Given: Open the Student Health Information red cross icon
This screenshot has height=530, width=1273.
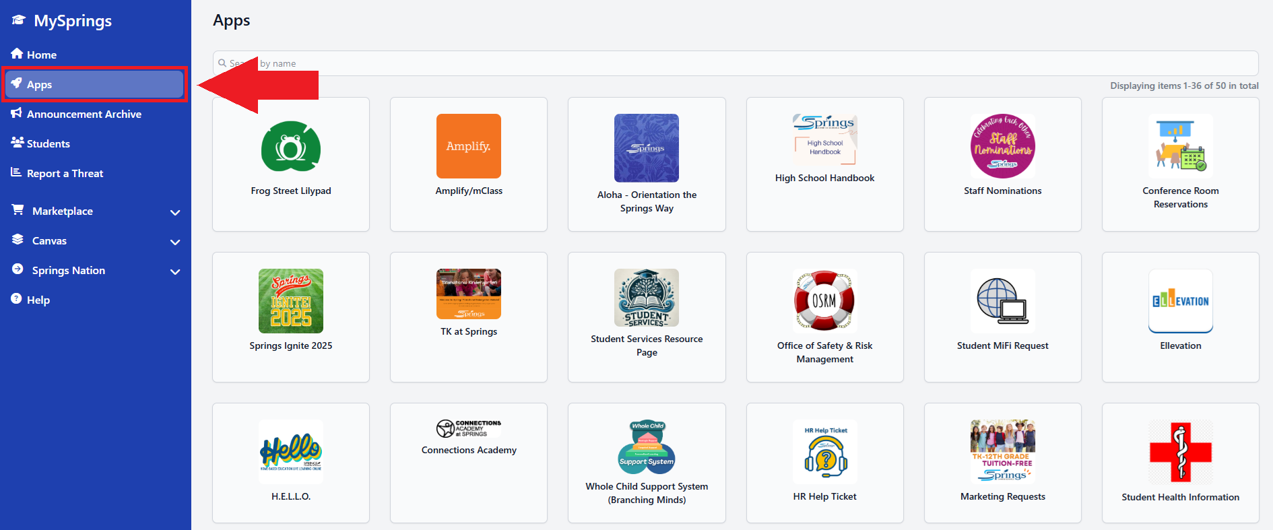Looking at the screenshot, I should (1180, 452).
